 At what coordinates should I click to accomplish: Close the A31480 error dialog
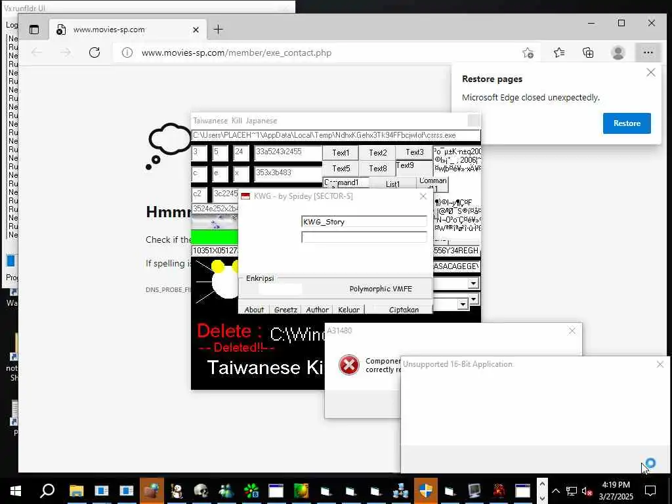(x=572, y=331)
